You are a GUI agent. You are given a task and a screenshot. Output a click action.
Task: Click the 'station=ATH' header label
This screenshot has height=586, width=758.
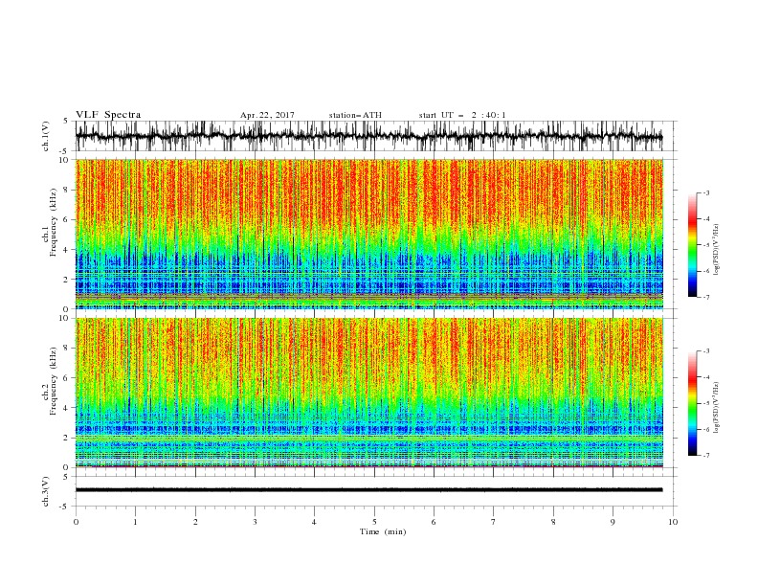pyautogui.click(x=355, y=115)
